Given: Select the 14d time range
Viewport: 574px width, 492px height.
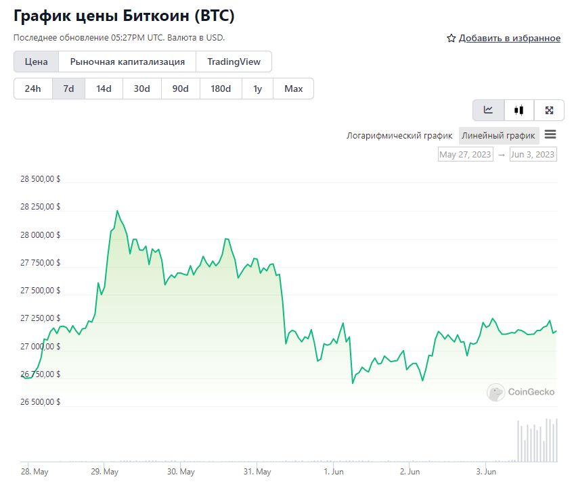Looking at the screenshot, I should click(x=104, y=89).
